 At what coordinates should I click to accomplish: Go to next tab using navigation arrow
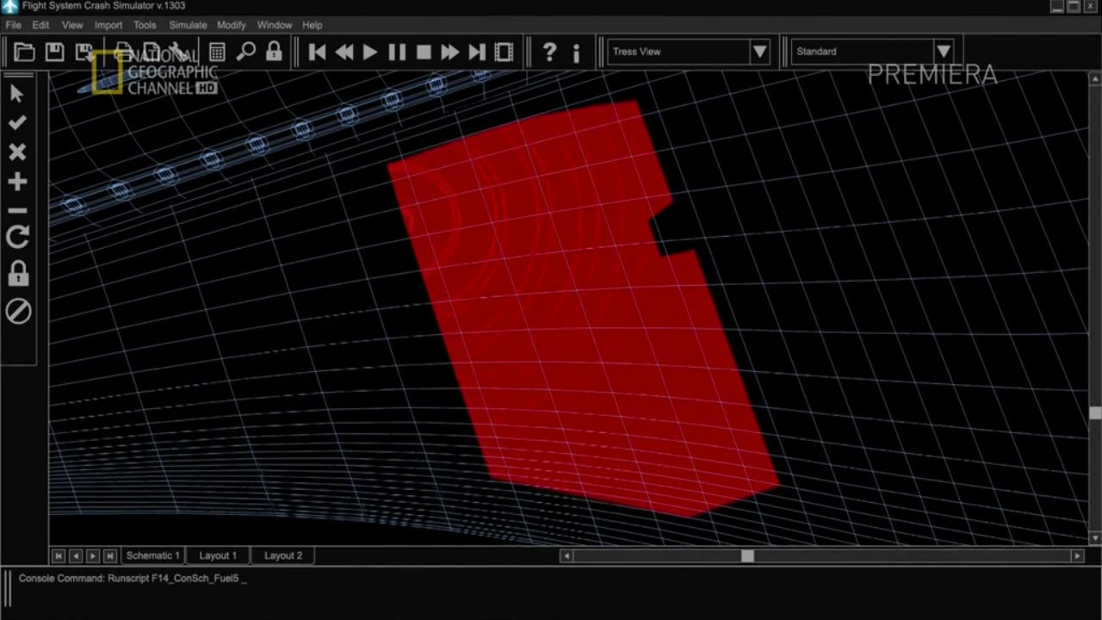pyautogui.click(x=93, y=556)
